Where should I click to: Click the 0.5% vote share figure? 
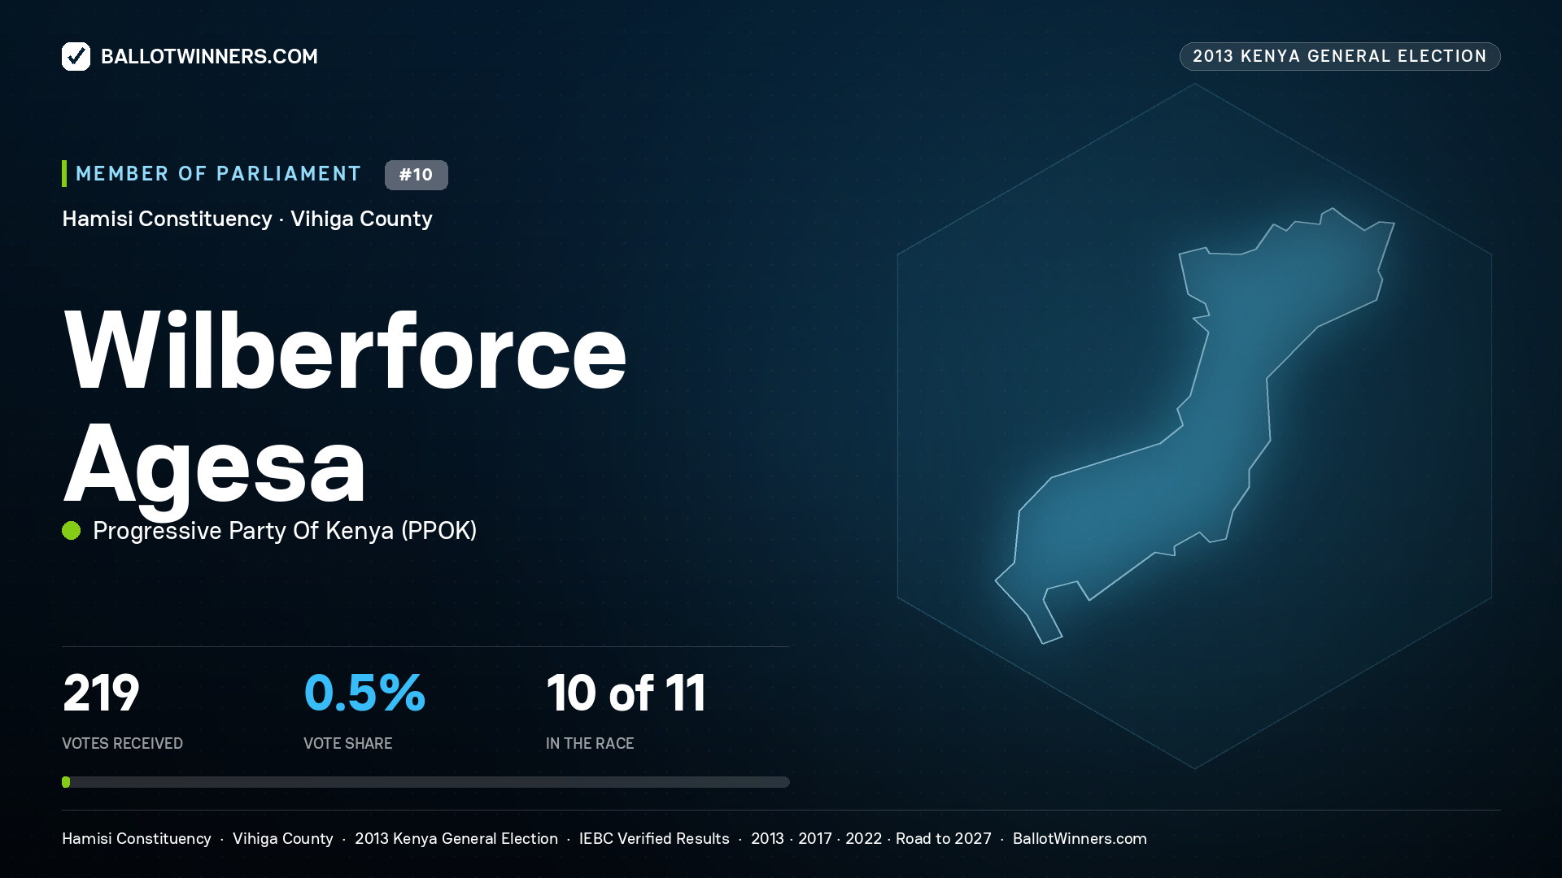pyautogui.click(x=364, y=693)
